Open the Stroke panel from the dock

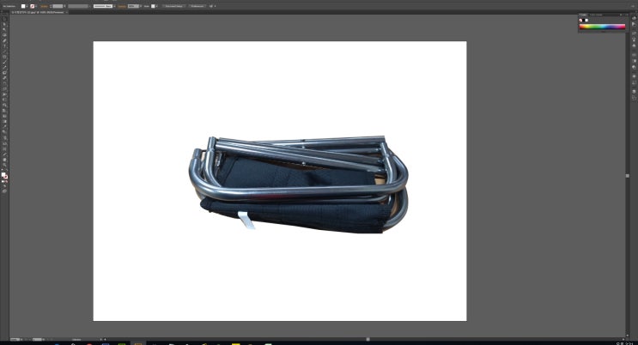(634, 55)
